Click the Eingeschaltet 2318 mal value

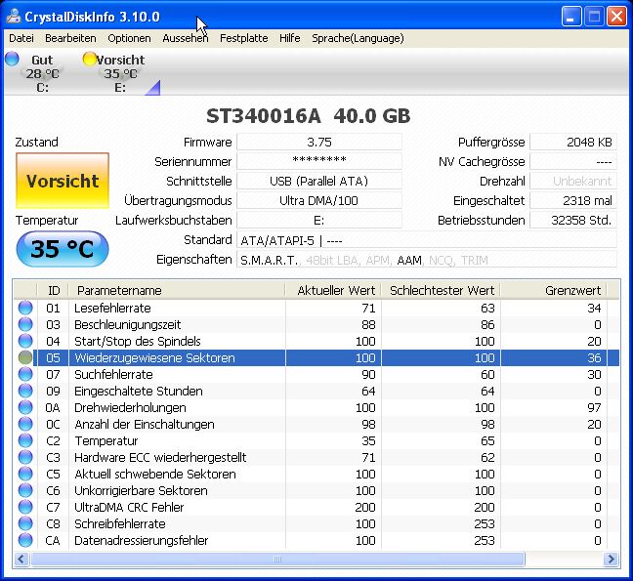(573, 200)
